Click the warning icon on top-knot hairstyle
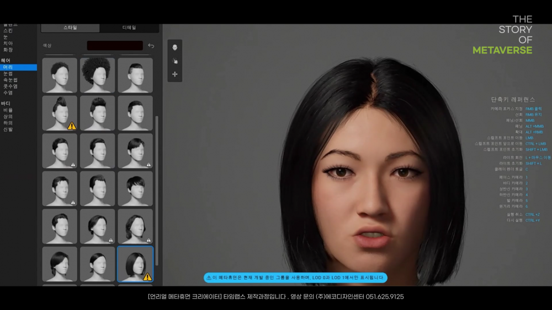The width and height of the screenshot is (552, 310). (72, 126)
